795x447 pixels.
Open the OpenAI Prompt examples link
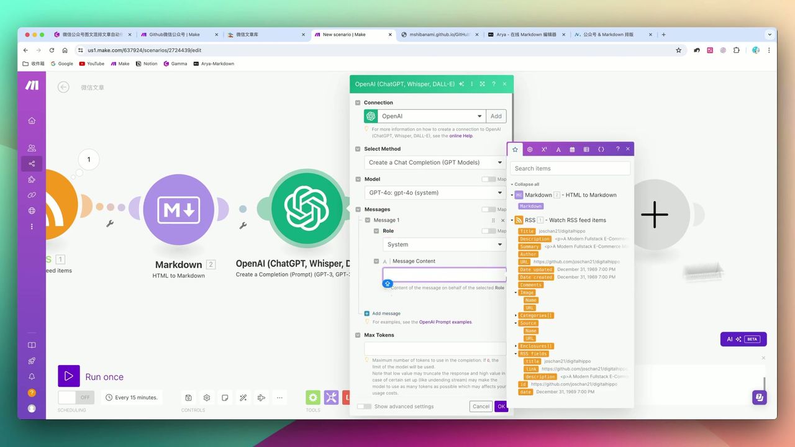(x=445, y=322)
